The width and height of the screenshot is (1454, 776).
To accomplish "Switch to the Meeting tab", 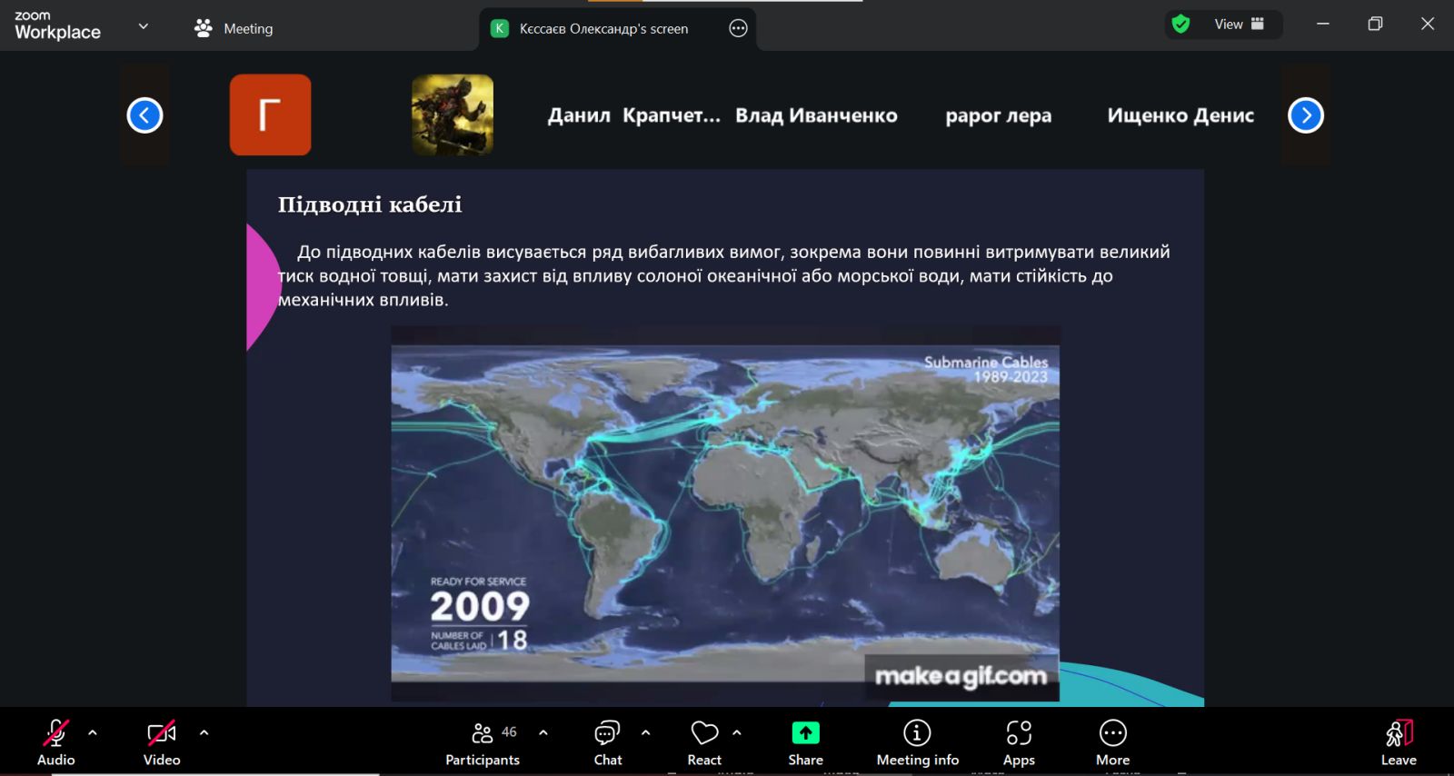I will (x=234, y=28).
